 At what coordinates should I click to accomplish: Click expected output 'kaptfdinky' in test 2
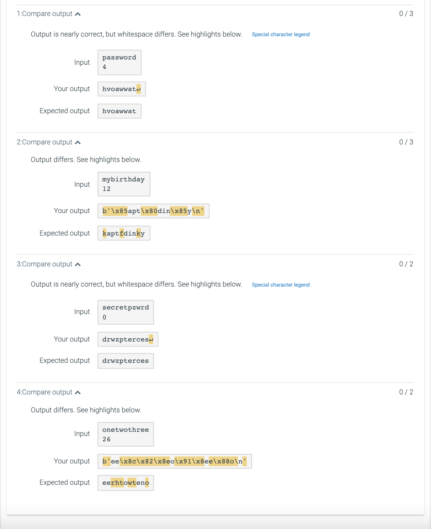pyautogui.click(x=124, y=233)
